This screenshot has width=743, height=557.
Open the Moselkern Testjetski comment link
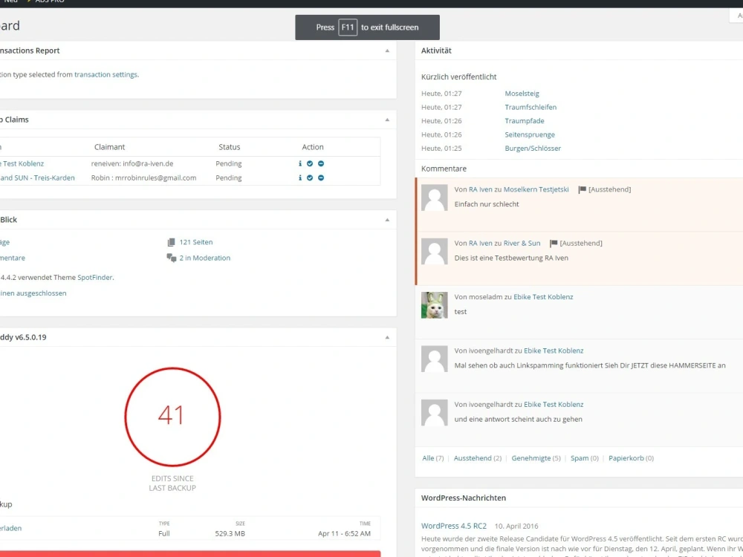point(536,189)
